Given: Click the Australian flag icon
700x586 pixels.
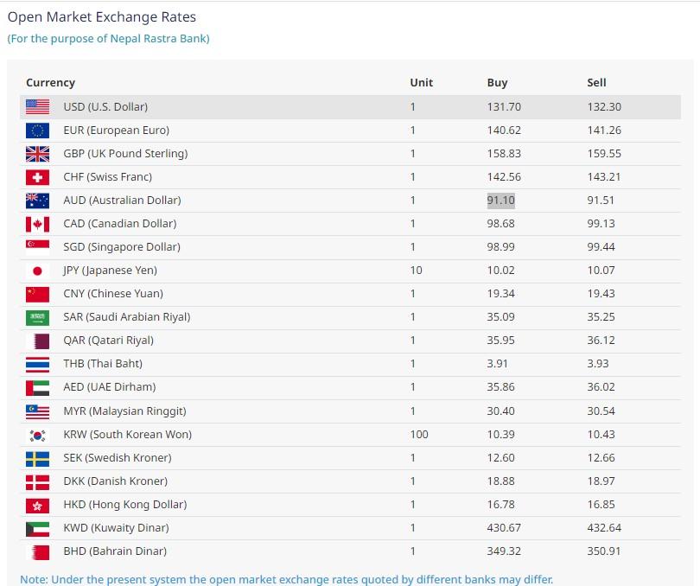Looking at the screenshot, I should (37, 201).
